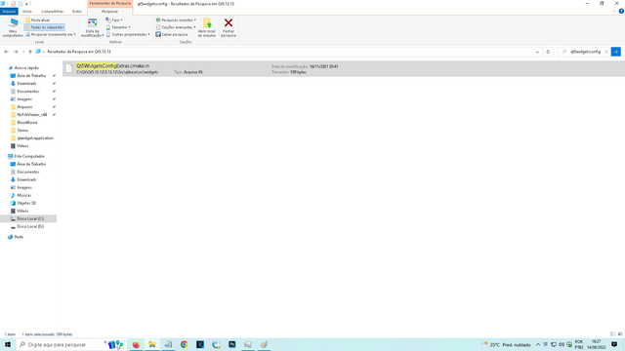Click up one level arrow
This screenshot has width=625, height=351.
pyautogui.click(x=30, y=52)
